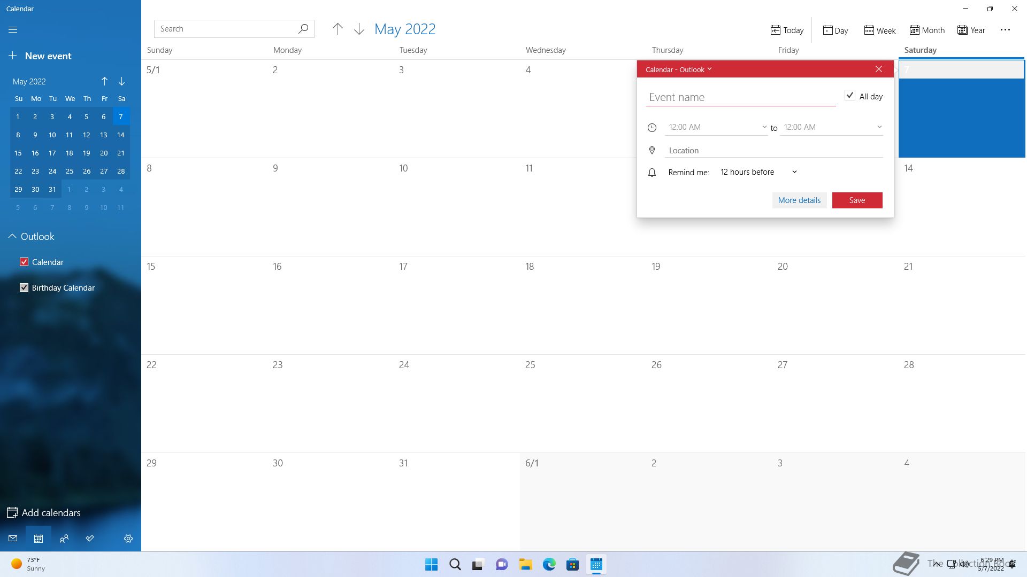1027x577 pixels.
Task: Switch to Year view
Action: 971,30
